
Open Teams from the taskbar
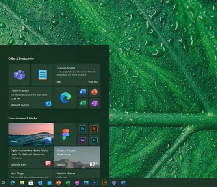(x=114, y=183)
